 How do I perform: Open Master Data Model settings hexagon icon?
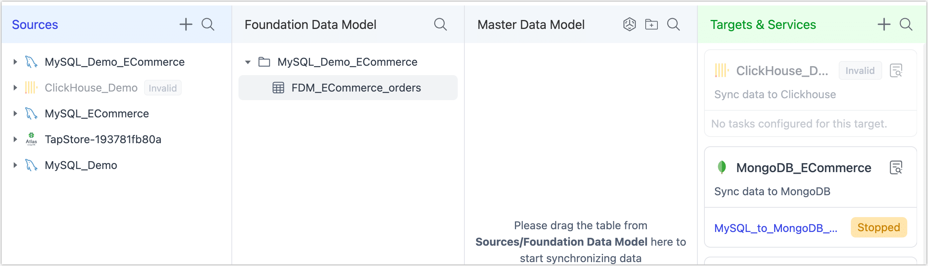click(630, 25)
